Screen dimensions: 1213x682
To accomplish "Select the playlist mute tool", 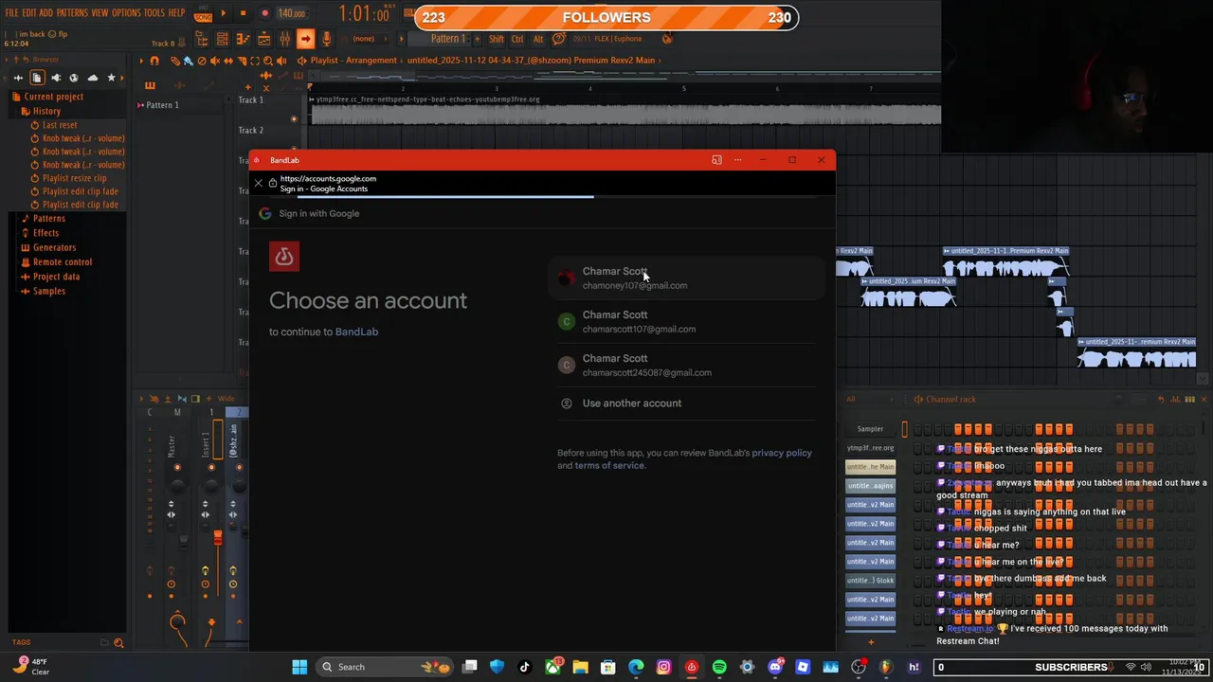I will [214, 61].
